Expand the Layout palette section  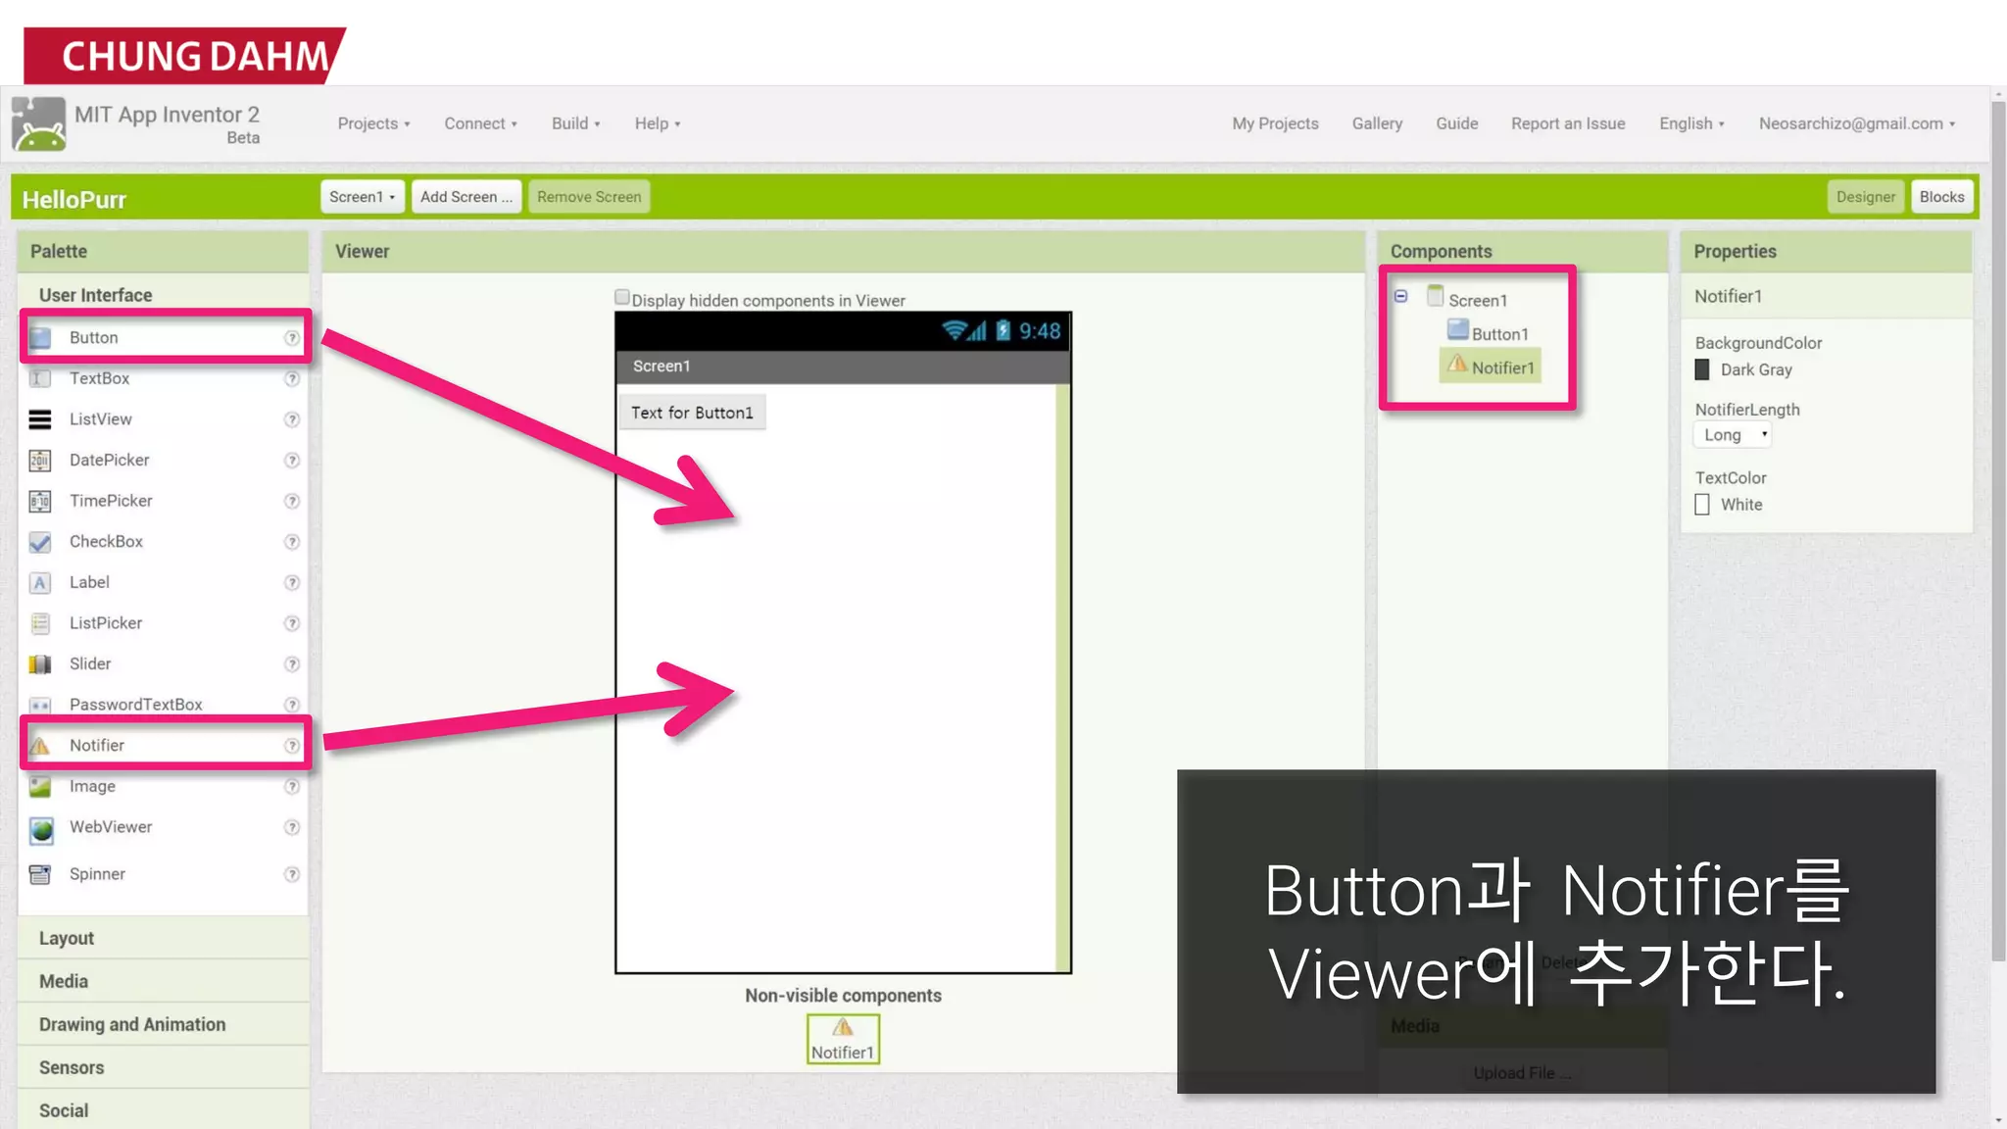[x=163, y=938]
